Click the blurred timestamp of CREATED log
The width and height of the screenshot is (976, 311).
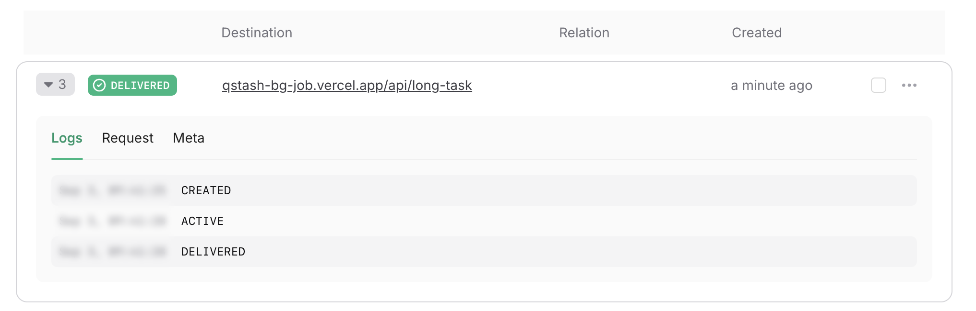click(112, 190)
